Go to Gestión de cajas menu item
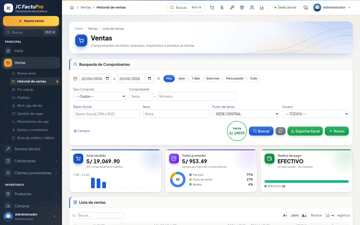Image resolution: width=360 pixels, height=225 pixels. 30,113
